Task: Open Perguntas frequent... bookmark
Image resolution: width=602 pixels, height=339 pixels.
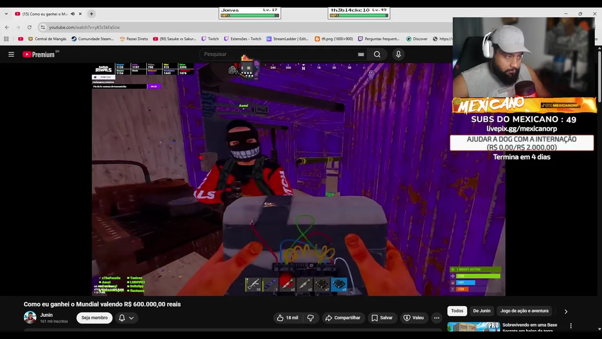Action: point(379,39)
